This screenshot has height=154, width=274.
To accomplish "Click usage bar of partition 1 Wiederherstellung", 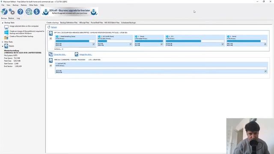I will (75, 41).
